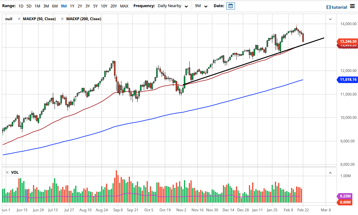Open the Daily Nearby frequency dropdown

click(173, 6)
